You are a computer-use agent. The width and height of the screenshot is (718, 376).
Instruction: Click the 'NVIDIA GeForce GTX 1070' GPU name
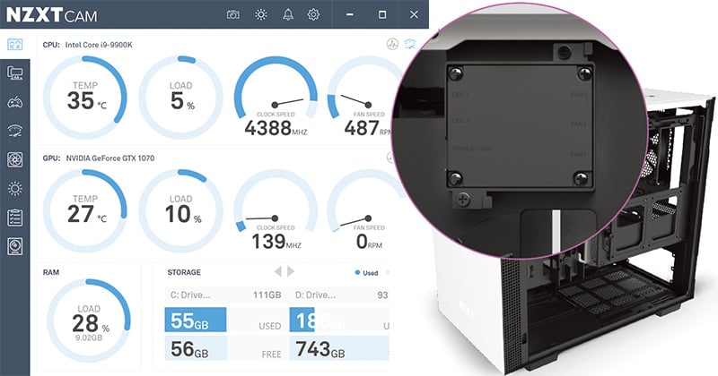coord(110,158)
